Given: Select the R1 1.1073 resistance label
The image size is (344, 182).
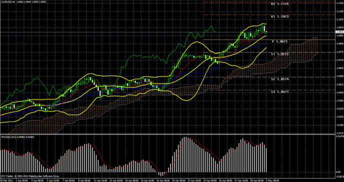Looking at the screenshot, I should 279,16.
